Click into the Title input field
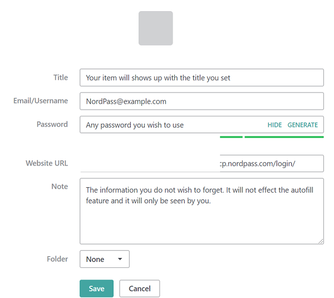Image resolution: width=334 pixels, height=298 pixels. (x=202, y=78)
